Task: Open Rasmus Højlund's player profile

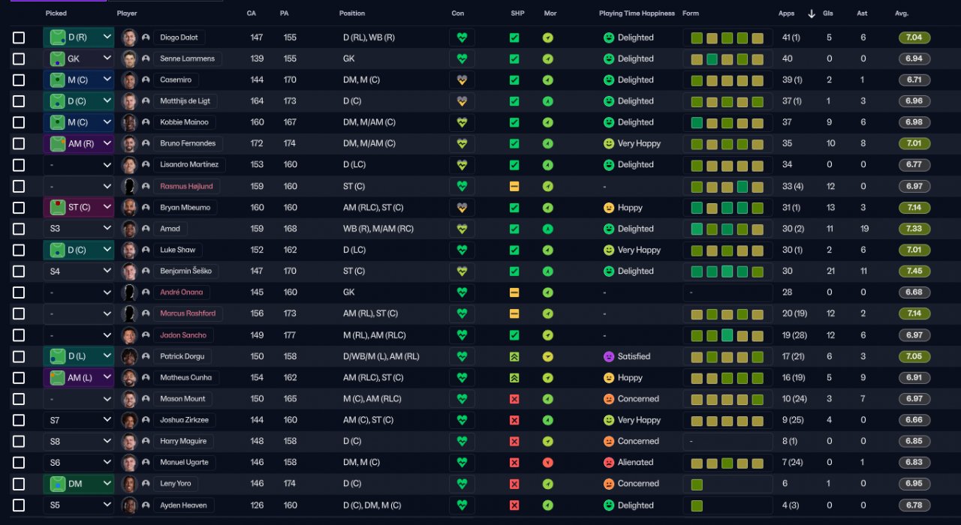Action: pyautogui.click(x=187, y=186)
